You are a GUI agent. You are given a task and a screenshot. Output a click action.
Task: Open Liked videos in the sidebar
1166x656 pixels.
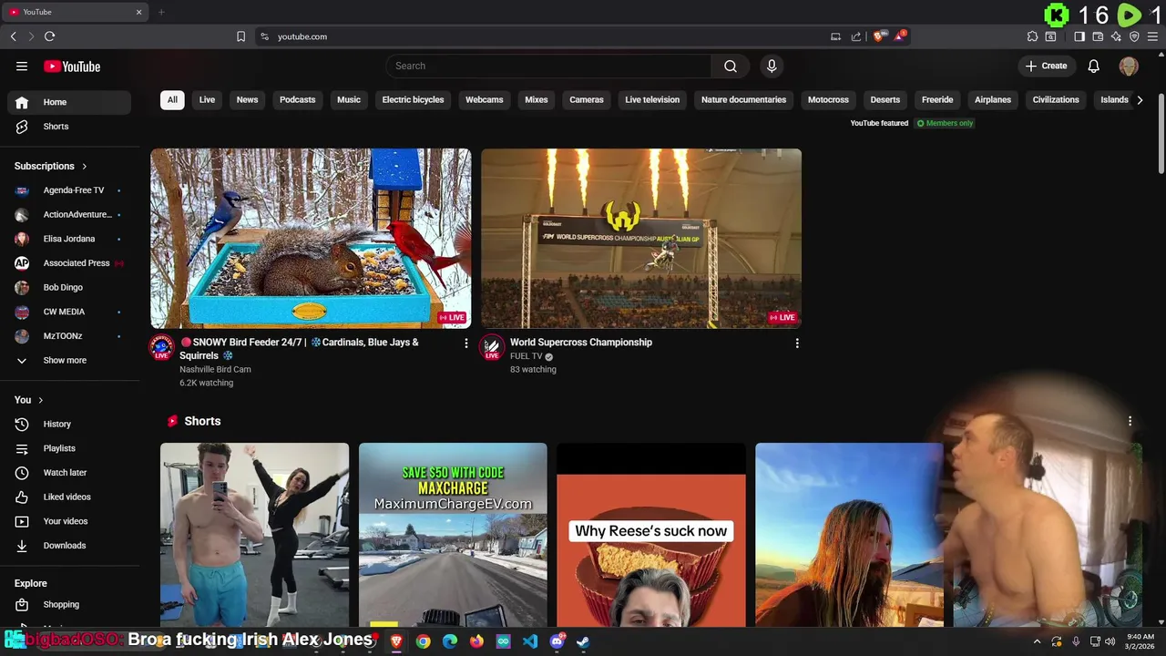click(x=69, y=497)
